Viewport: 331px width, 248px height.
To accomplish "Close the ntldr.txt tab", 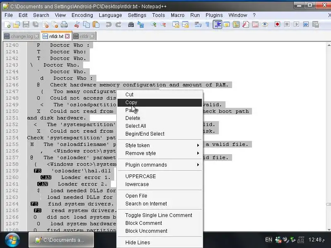I will coord(67,36).
